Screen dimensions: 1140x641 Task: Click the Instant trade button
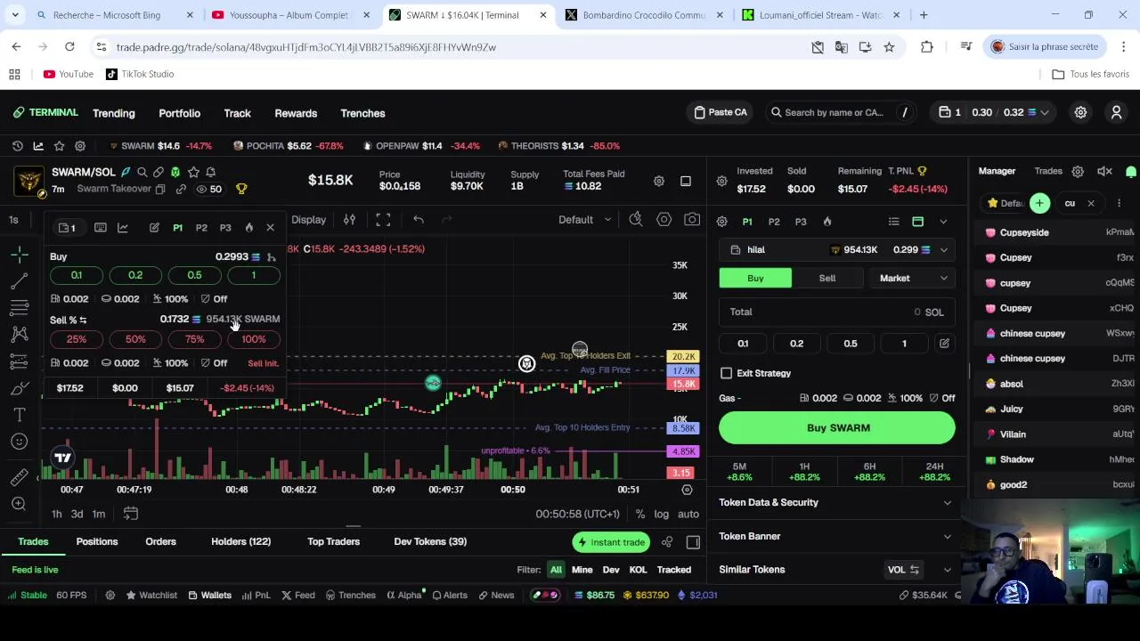pos(610,542)
